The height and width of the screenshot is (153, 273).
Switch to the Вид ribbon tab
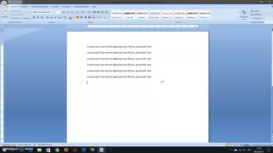(94, 7)
